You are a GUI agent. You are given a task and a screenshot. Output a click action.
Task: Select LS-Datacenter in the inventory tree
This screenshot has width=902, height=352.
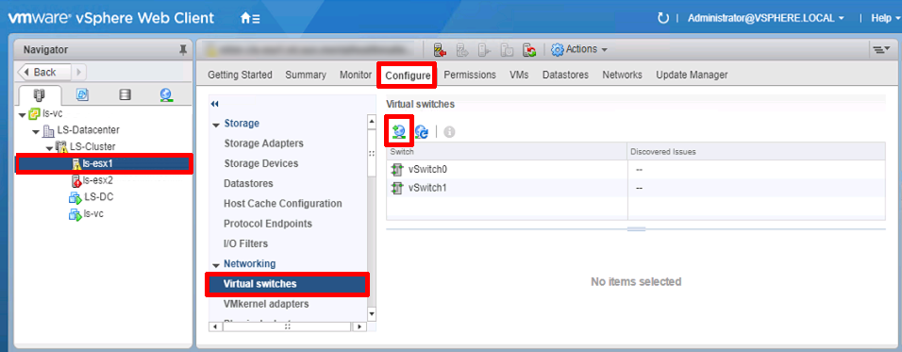88,130
